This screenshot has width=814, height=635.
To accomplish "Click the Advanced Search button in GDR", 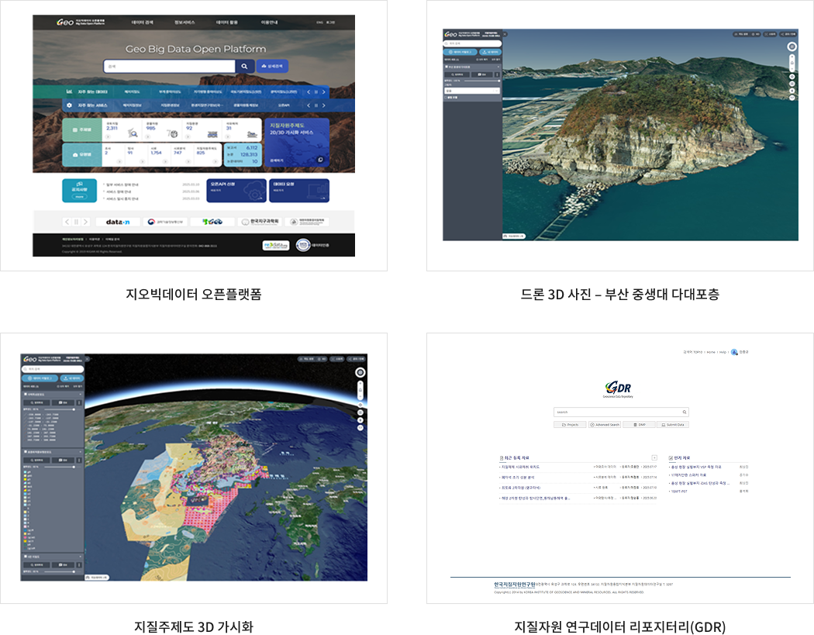I will pyautogui.click(x=605, y=425).
